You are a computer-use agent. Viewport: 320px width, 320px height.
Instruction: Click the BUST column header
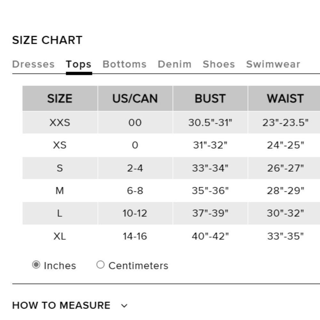click(210, 99)
